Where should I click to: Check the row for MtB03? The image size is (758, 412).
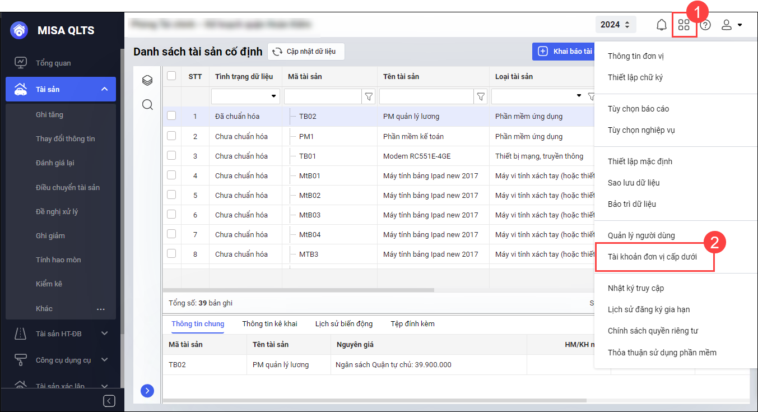tap(171, 214)
